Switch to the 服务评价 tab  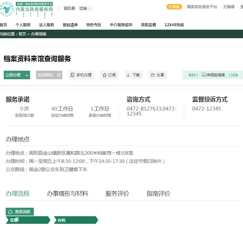[x=117, y=193]
